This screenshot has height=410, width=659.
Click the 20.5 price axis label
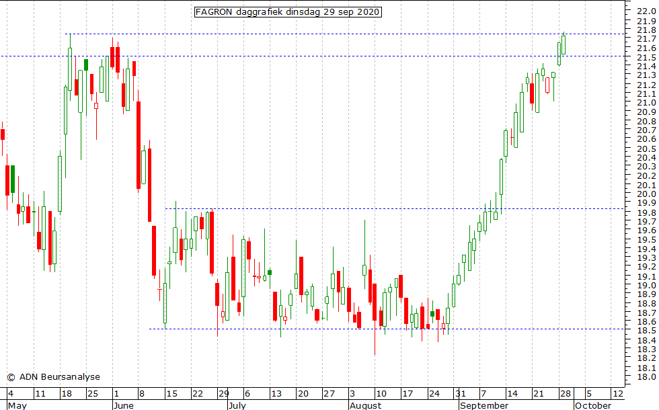pos(646,149)
